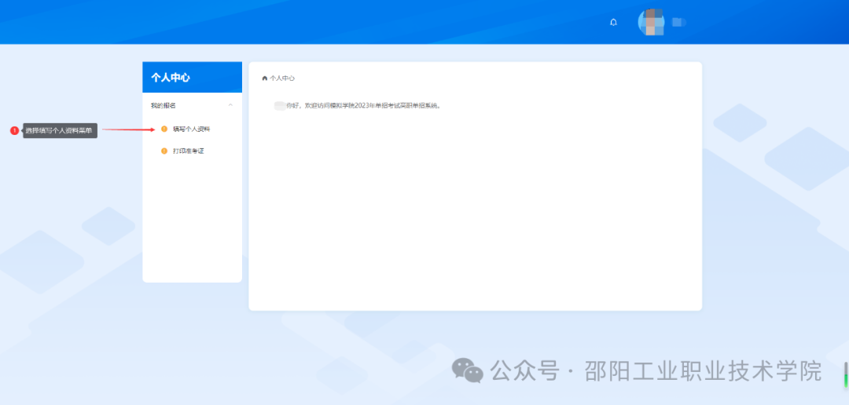The image size is (849, 405).
Task: Click the home icon in the breadcrumb
Action: click(265, 78)
